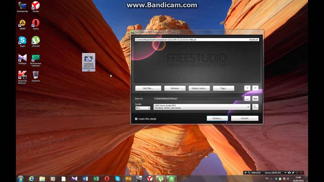Open the Bandicam drawing pencil tool
Image resolution: width=324 pixels, height=182 pixels.
[293, 173]
